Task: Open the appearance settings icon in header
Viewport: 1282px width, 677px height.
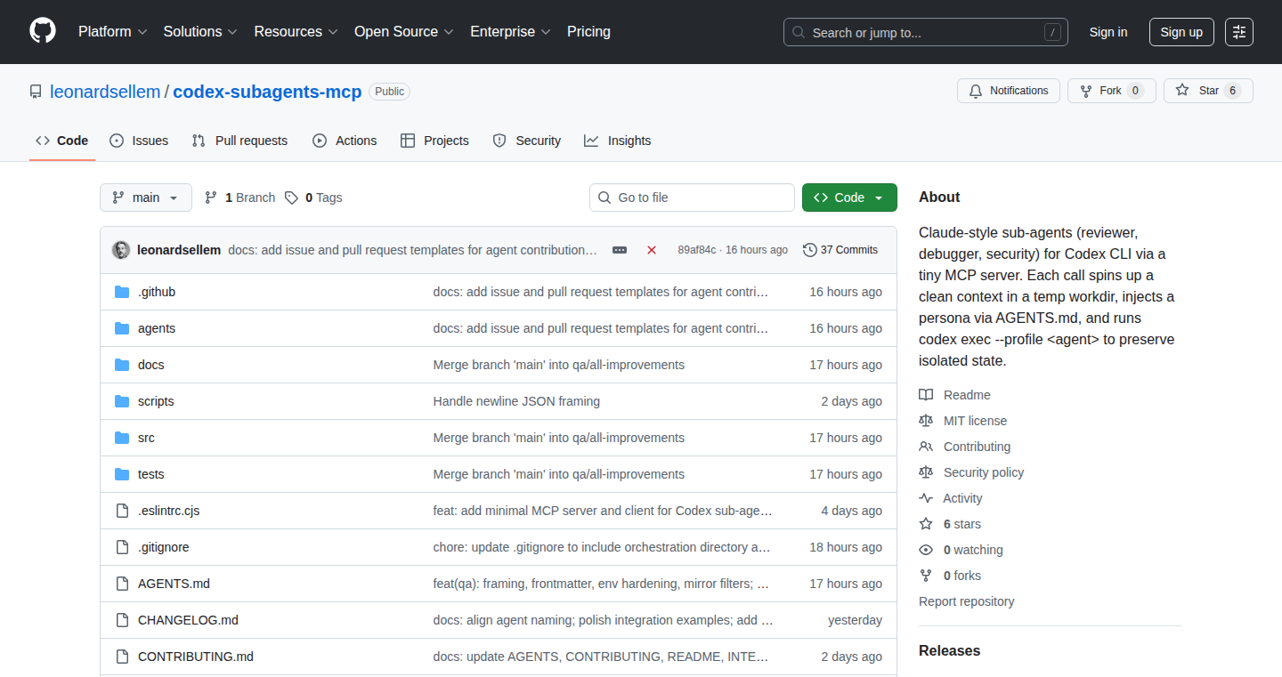Action: click(1239, 32)
